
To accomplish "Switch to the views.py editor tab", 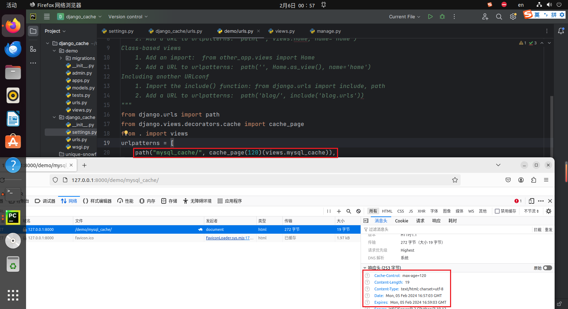I will tap(285, 31).
